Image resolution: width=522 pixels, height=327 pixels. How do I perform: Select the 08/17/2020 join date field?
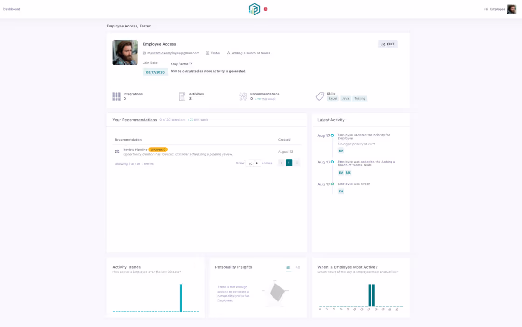155,72
